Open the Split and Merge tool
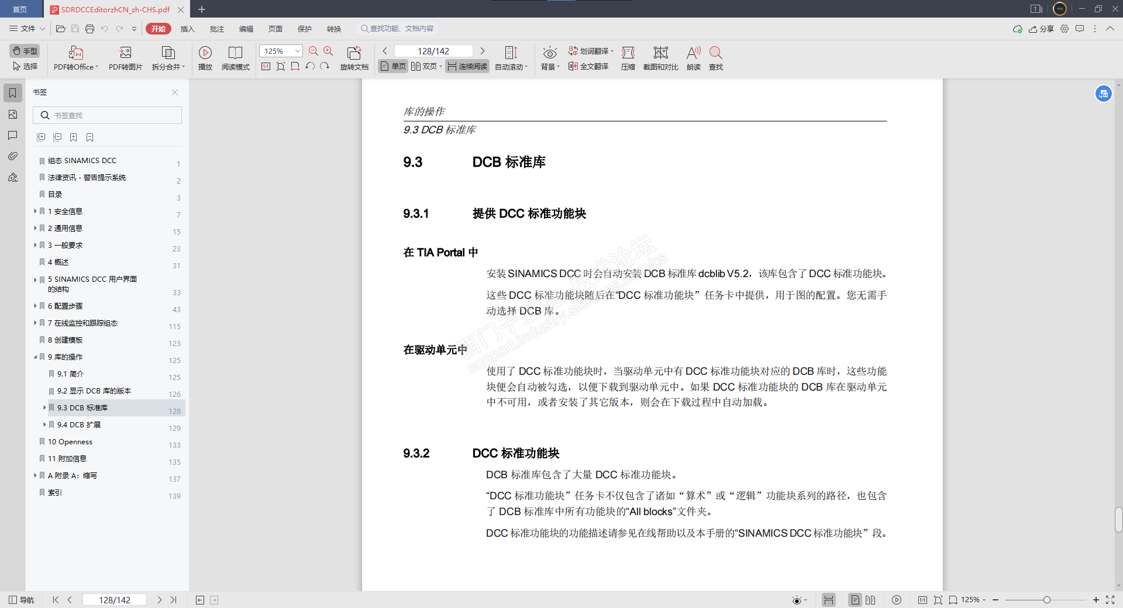1123x608 pixels. (168, 58)
